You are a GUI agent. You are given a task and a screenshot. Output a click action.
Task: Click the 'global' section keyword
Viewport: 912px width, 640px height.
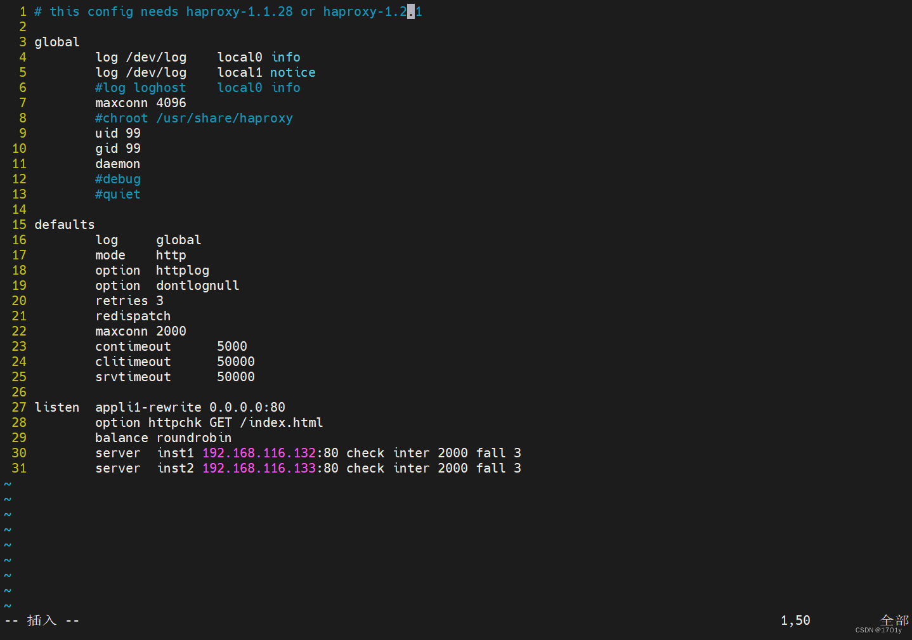pyautogui.click(x=57, y=42)
